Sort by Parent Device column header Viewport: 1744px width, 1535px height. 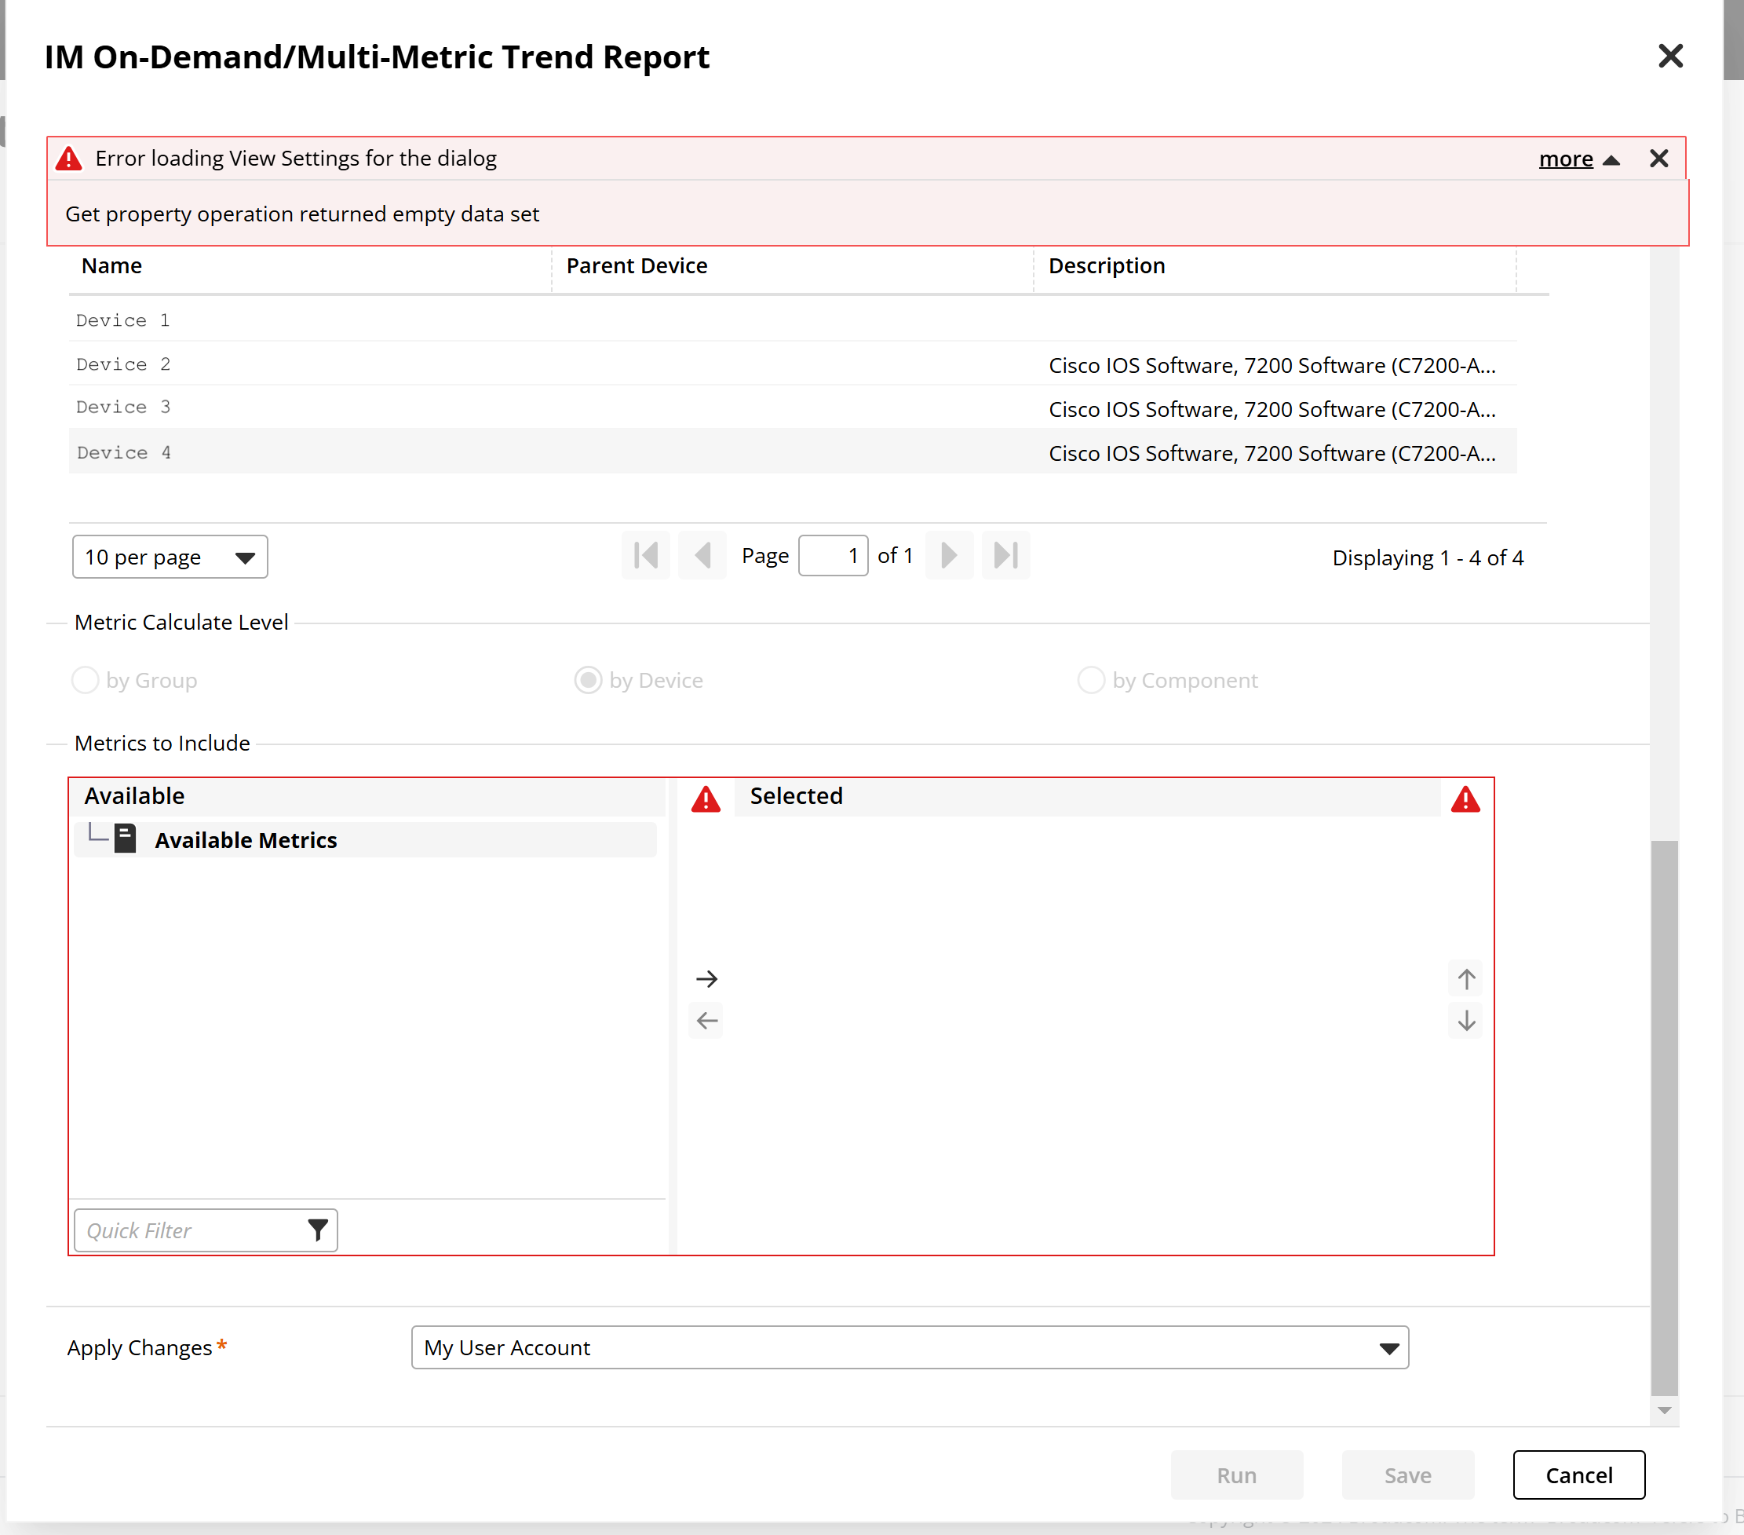[x=637, y=265]
